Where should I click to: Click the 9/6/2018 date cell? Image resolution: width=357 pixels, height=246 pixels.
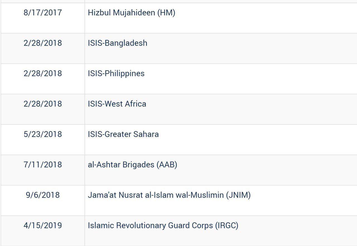(x=43, y=195)
